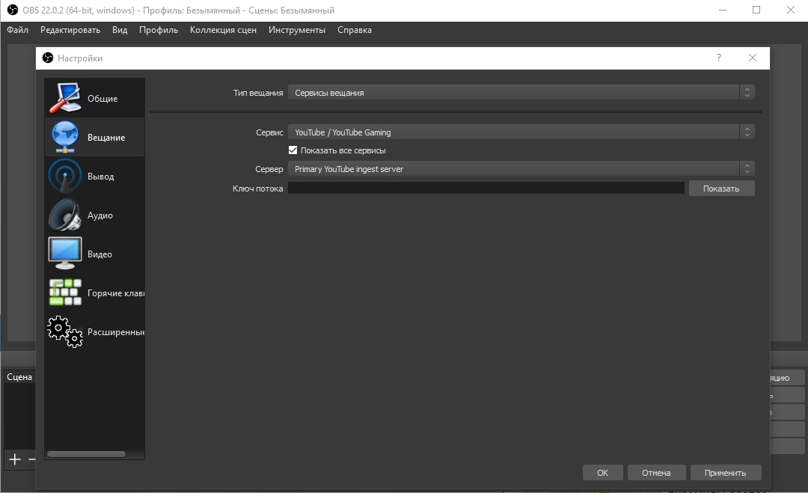This screenshot has width=808, height=493.
Task: Uncheck Показать все сервисы checkbox
Action: click(x=293, y=150)
